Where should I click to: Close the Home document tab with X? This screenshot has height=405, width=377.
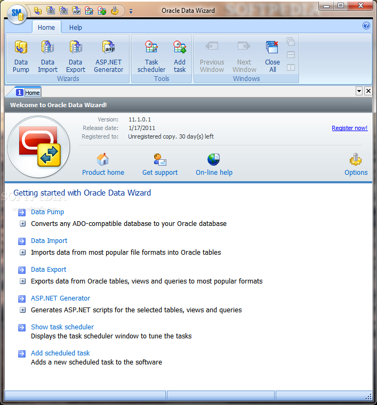(x=368, y=91)
